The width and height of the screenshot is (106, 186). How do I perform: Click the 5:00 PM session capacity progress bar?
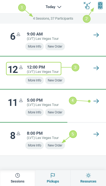coord(53,122)
